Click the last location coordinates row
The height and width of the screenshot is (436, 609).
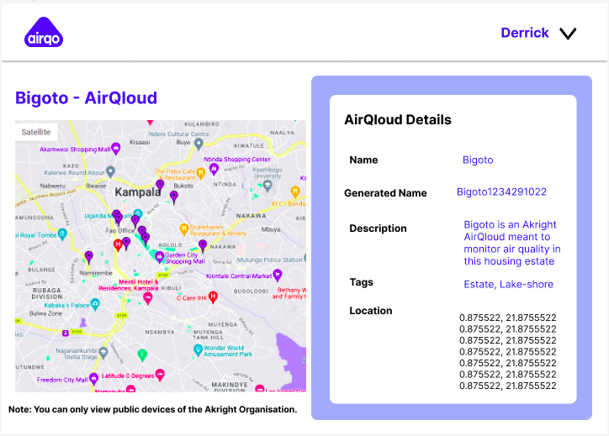(507, 386)
